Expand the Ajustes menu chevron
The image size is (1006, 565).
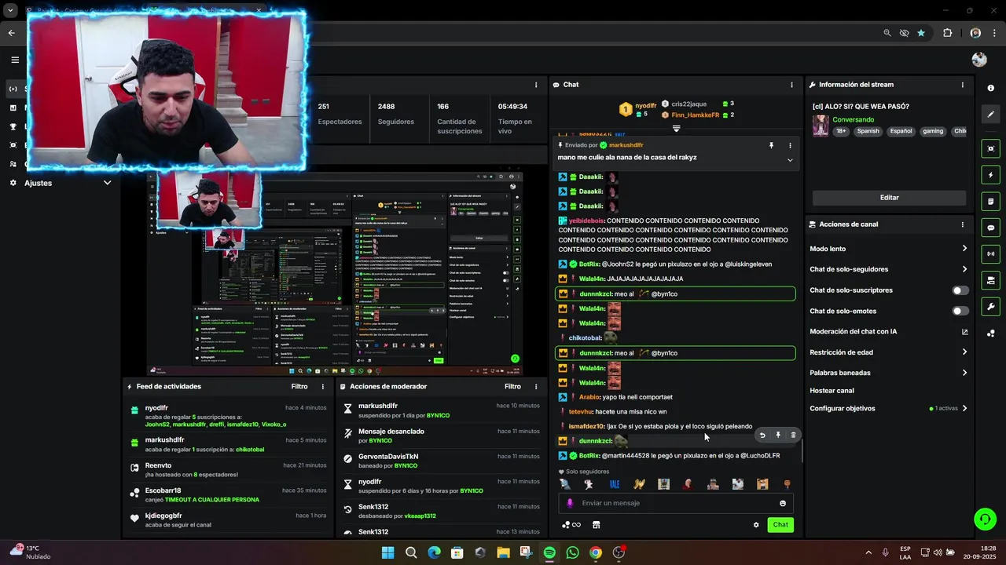[x=108, y=183]
